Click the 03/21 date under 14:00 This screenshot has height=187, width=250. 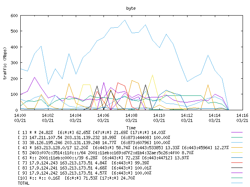[20, 120]
